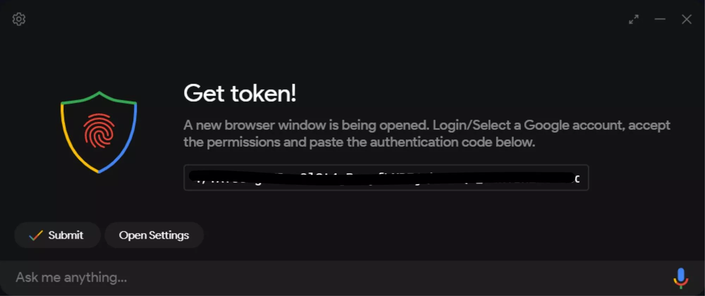Activate the microphone for voice input

pos(681,278)
